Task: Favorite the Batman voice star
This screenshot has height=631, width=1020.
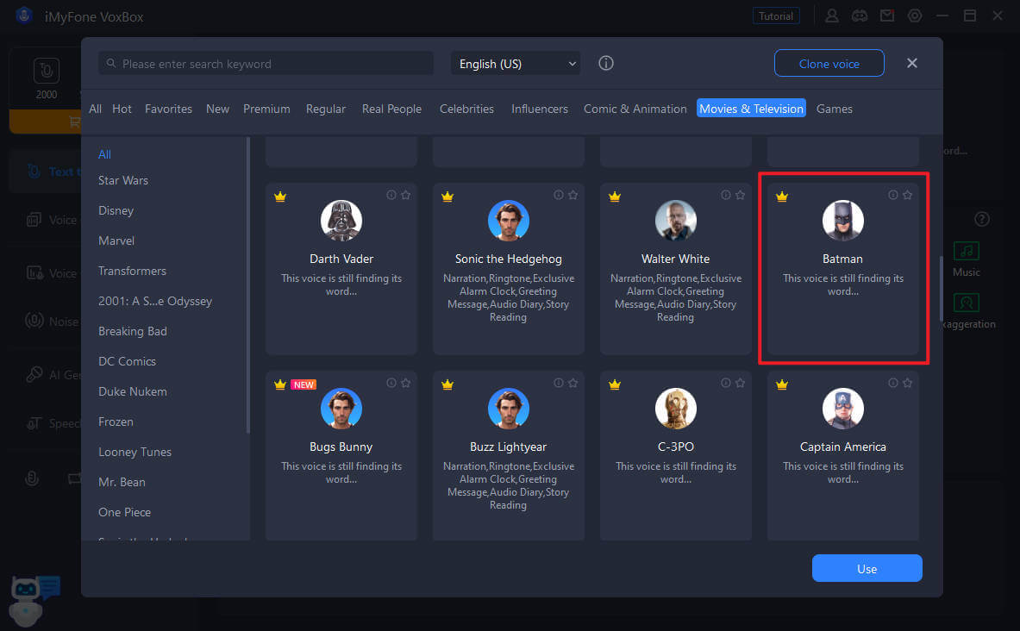Action: pyautogui.click(x=907, y=195)
